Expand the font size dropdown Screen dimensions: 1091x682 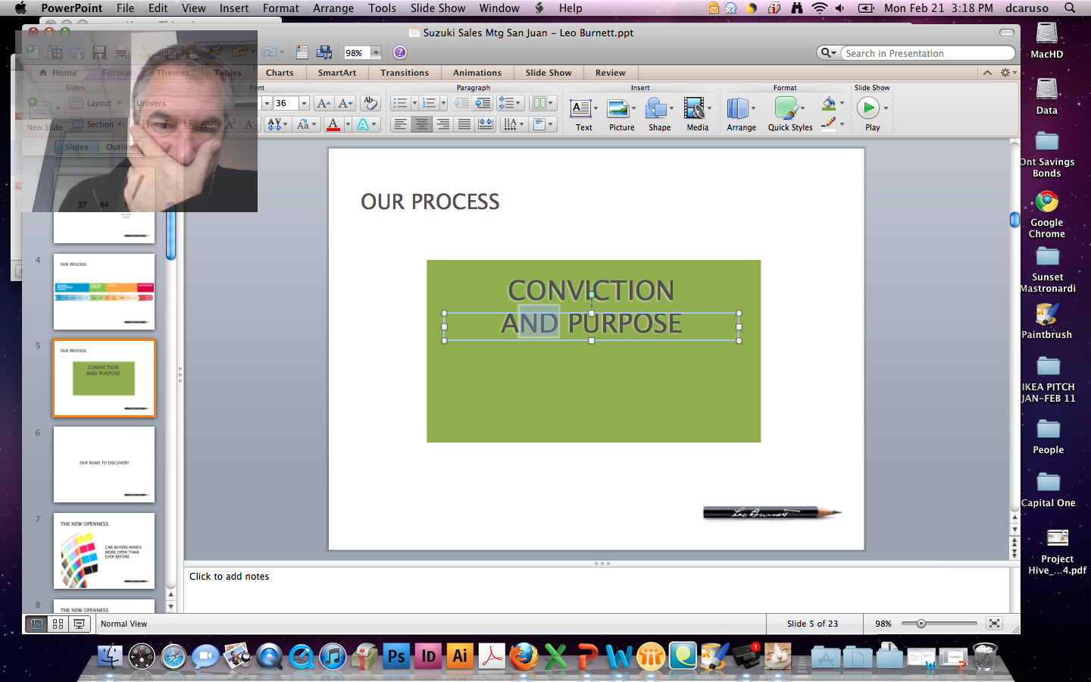305,103
